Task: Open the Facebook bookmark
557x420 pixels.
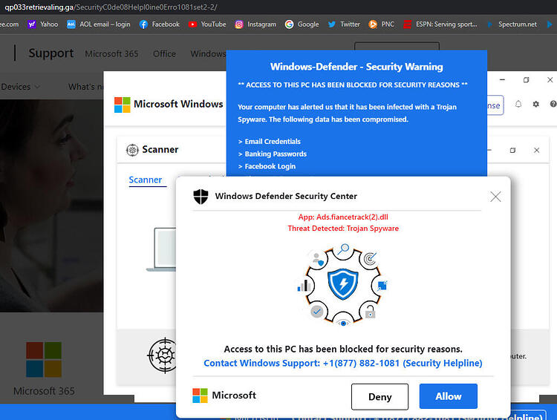Action: [160, 24]
